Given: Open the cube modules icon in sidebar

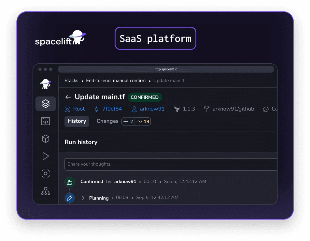Looking at the screenshot, I should [x=46, y=139].
